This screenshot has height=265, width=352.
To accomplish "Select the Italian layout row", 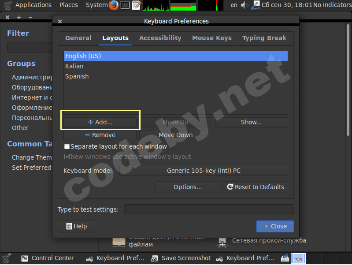I will (175, 66).
